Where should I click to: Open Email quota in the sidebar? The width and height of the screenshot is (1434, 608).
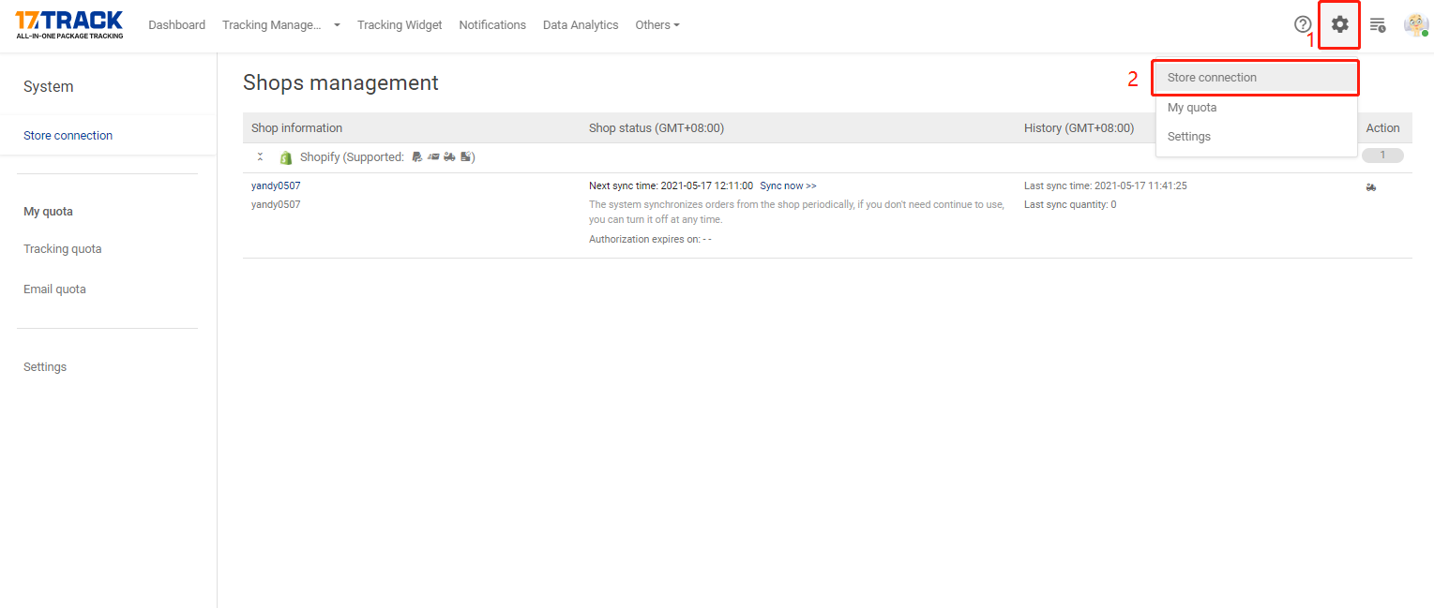pyautogui.click(x=54, y=289)
